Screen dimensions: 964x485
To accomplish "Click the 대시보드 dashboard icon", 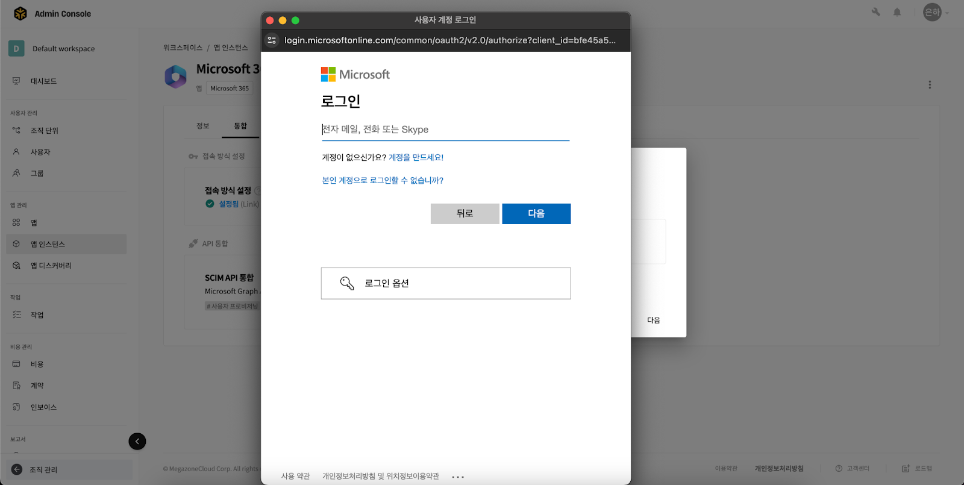I will tap(16, 81).
